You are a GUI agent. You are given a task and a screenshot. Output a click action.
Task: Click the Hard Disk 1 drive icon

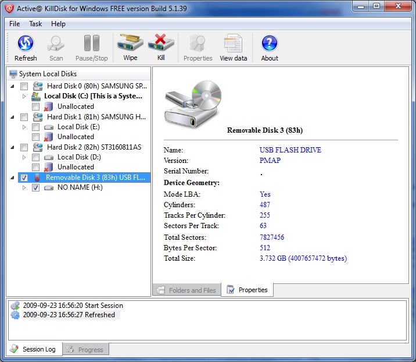[x=38, y=116]
